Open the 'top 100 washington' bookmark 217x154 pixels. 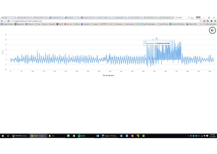pyautogui.click(x=149, y=24)
